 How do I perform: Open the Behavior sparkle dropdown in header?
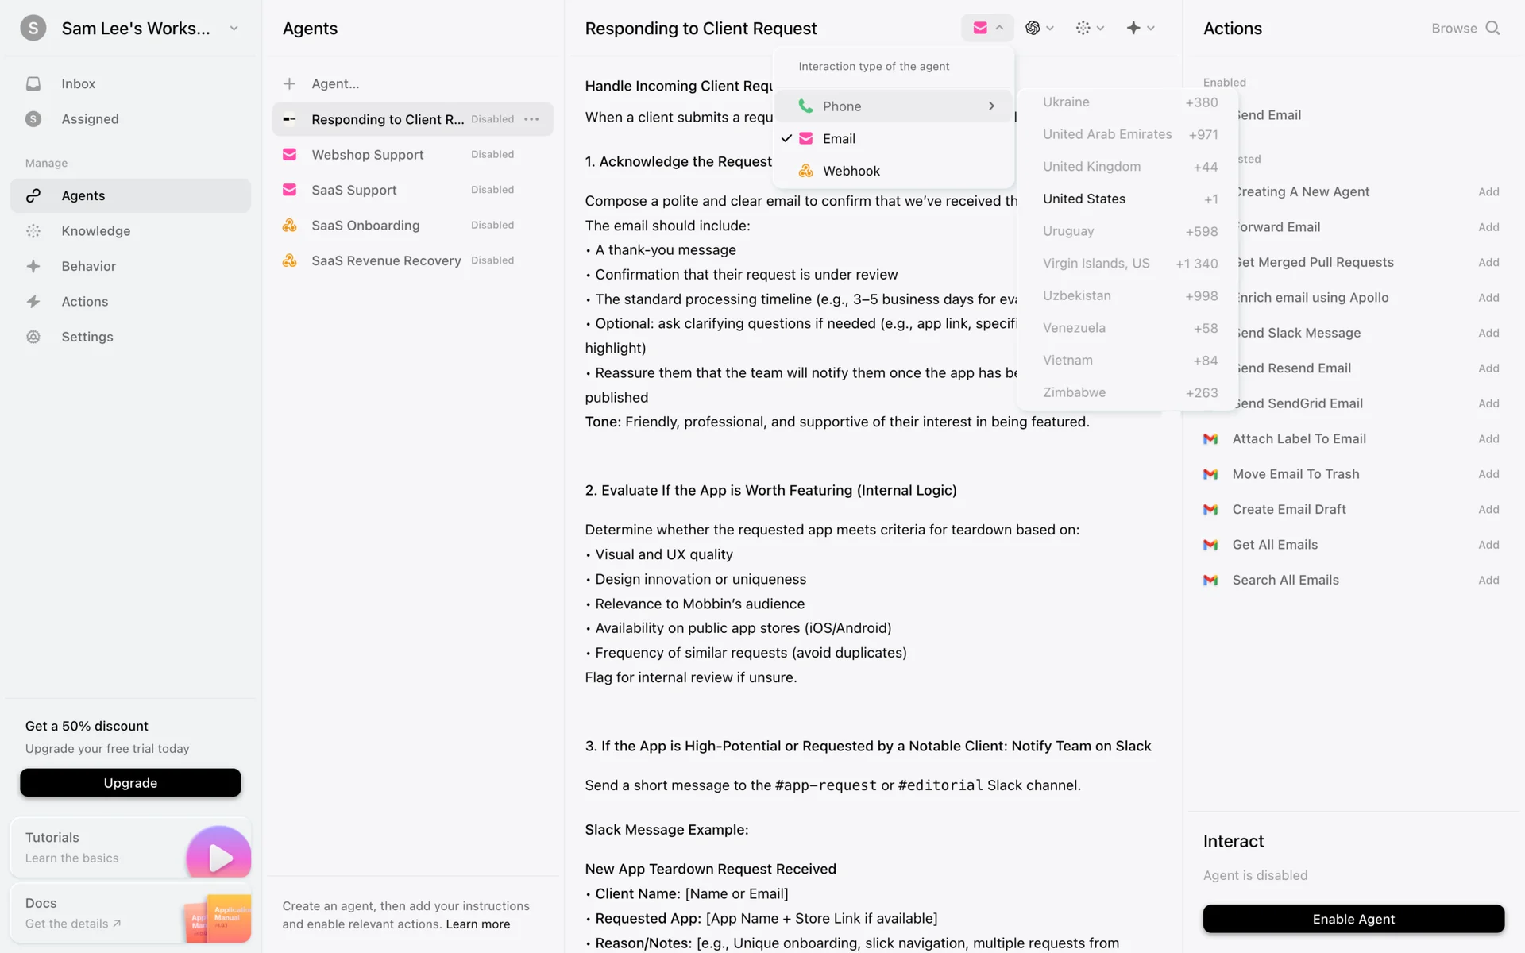1140,29
